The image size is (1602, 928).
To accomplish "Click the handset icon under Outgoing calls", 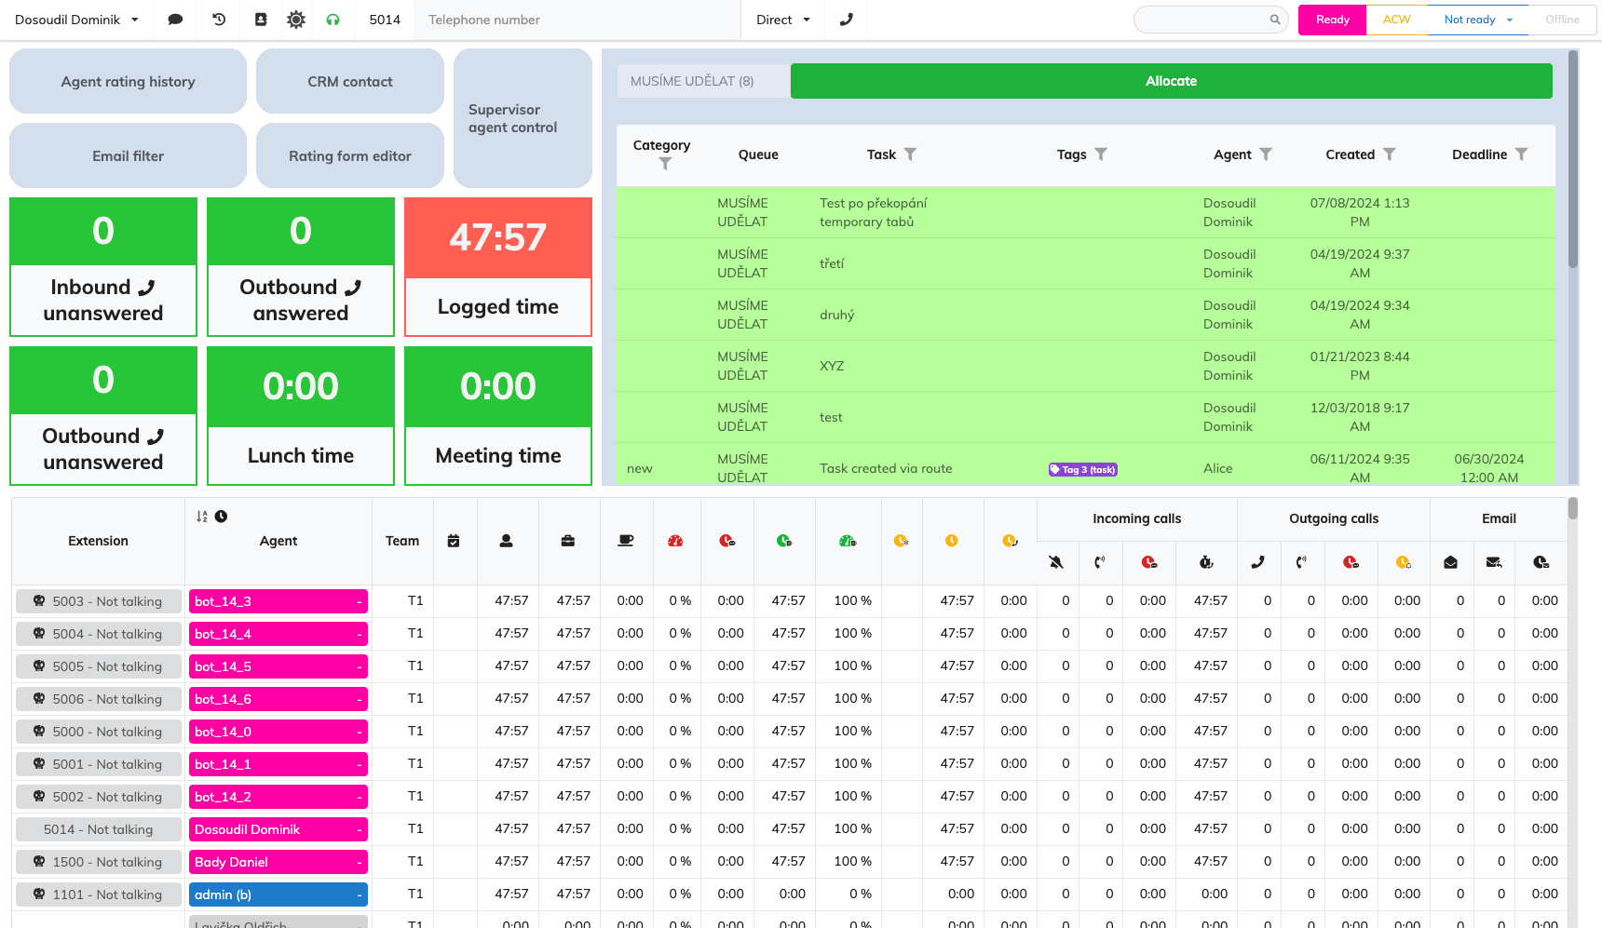I will [x=1257, y=562].
